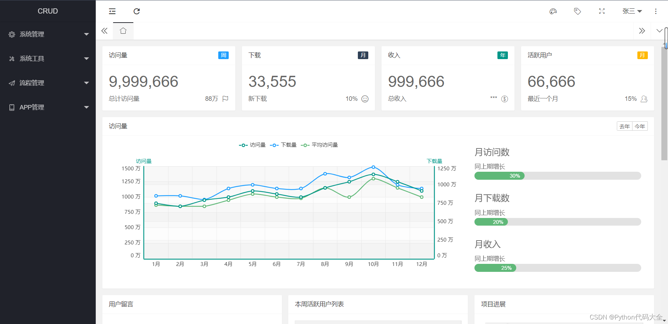The image size is (668, 324).
Task: Click the refresh icon to reload page
Action: click(x=136, y=11)
